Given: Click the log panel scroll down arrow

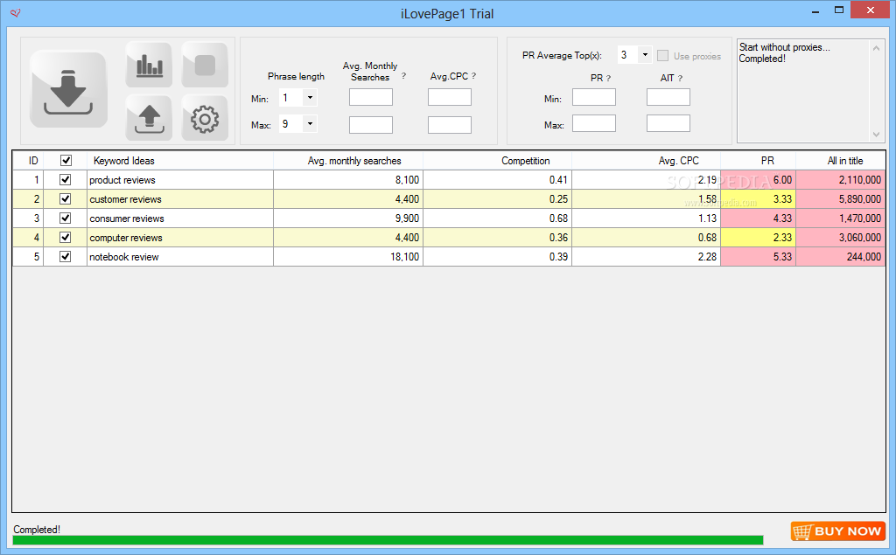Looking at the screenshot, I should click(876, 135).
